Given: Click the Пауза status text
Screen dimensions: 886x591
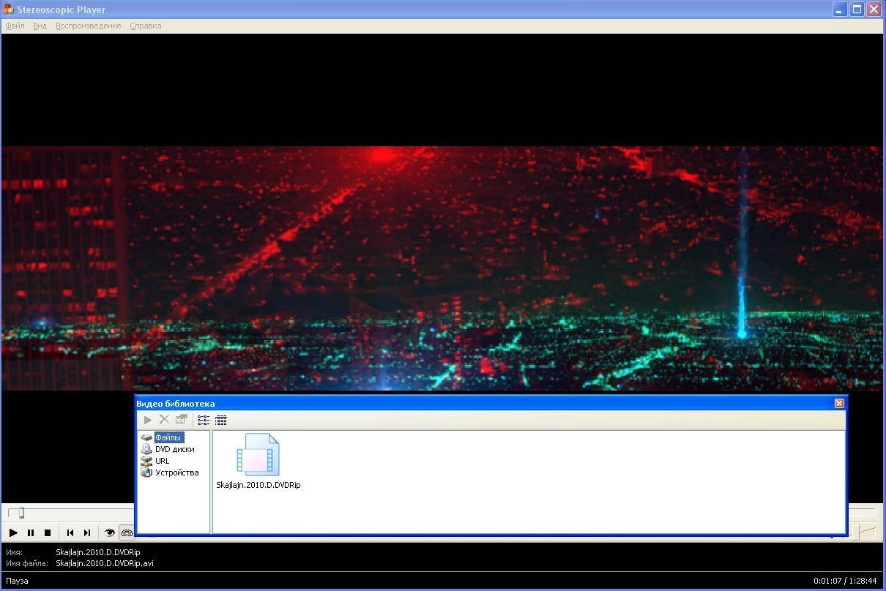Looking at the screenshot, I should click(x=17, y=581).
